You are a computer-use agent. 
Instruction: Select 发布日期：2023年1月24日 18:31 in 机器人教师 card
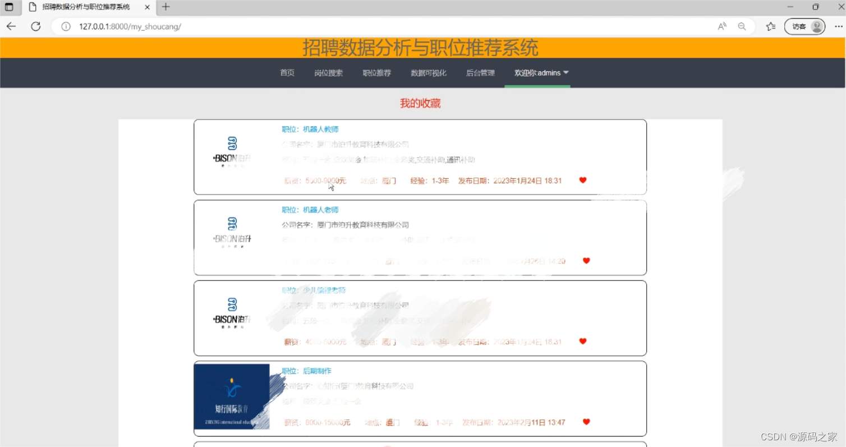click(x=510, y=181)
